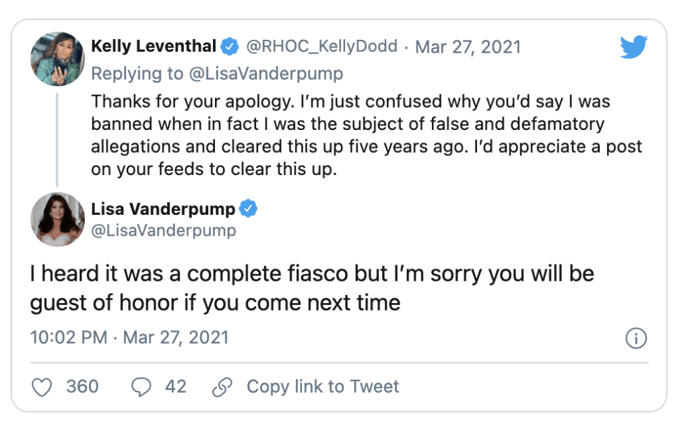The image size is (690, 431).
Task: Click the Copy link to Tweet text
Action: click(x=323, y=387)
